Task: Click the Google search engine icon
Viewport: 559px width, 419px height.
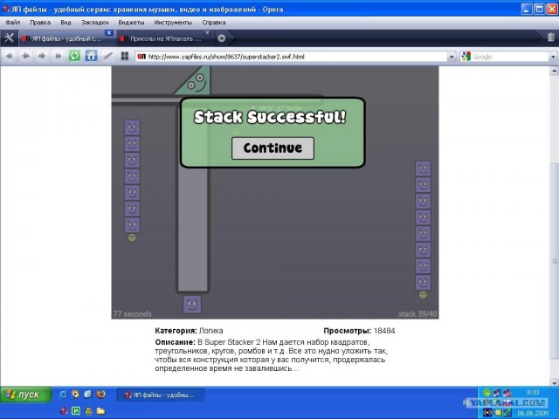Action: 466,56
